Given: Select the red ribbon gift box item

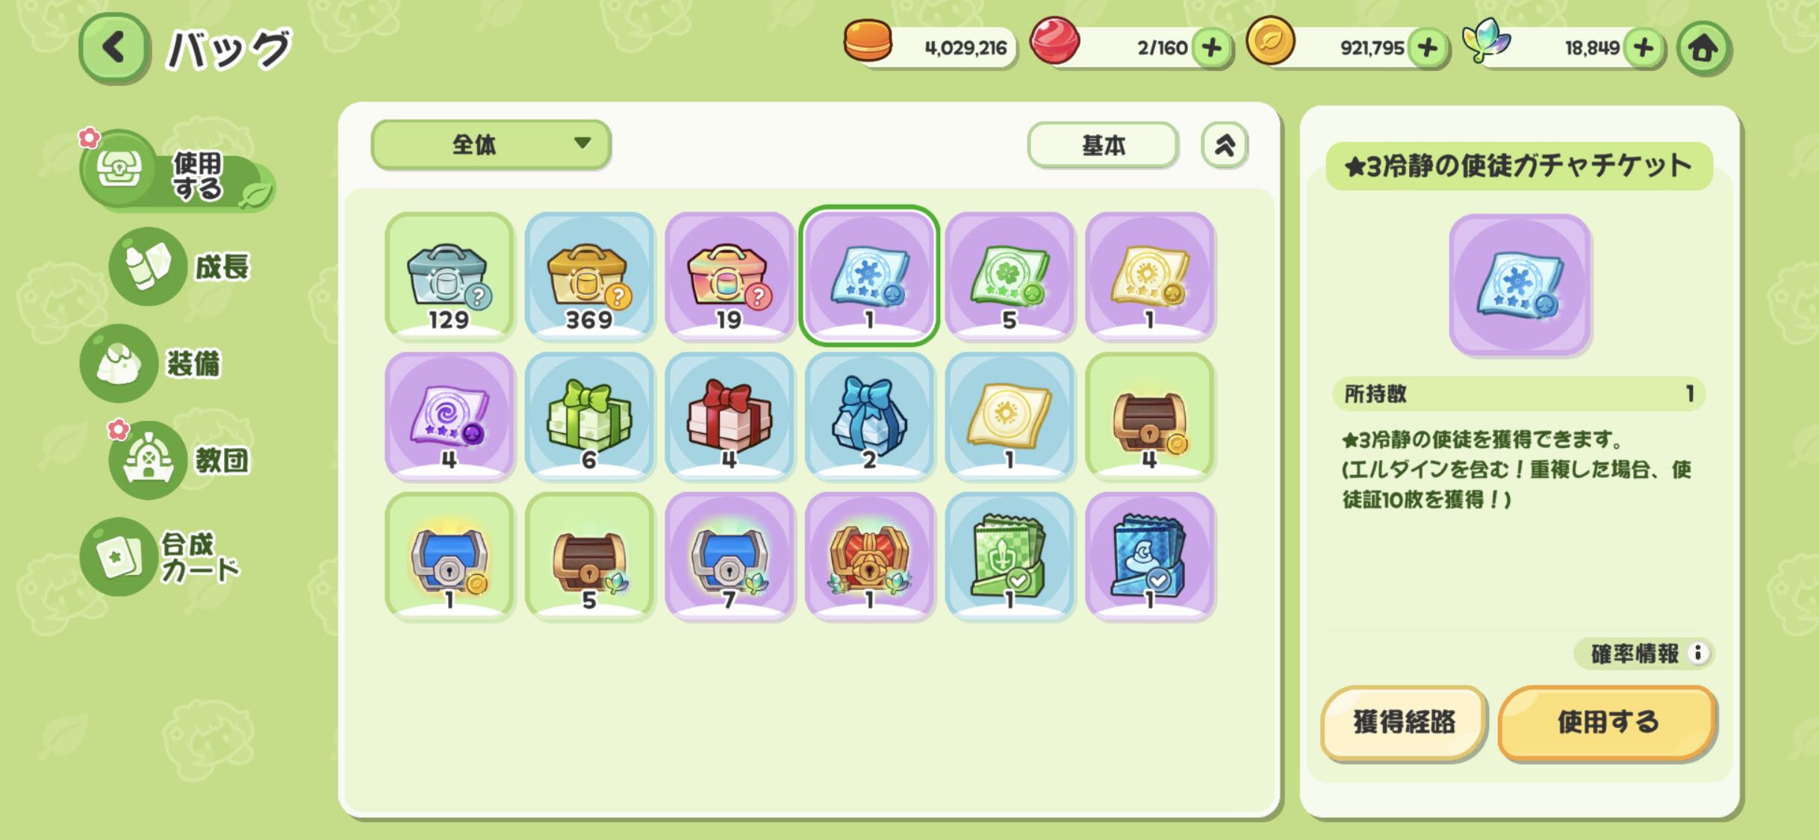Looking at the screenshot, I should (x=729, y=417).
